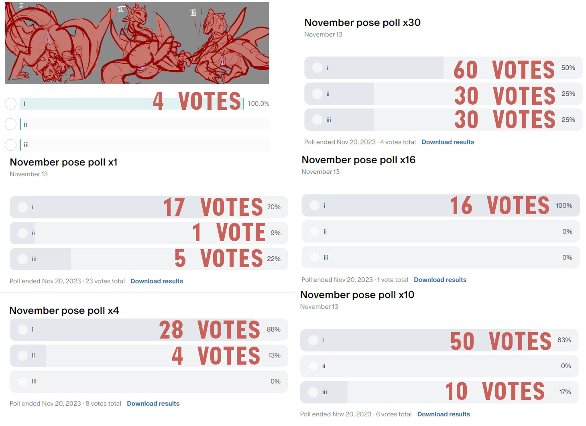This screenshot has width=586, height=426.
Task: Download results for poll x16
Action: point(440,280)
